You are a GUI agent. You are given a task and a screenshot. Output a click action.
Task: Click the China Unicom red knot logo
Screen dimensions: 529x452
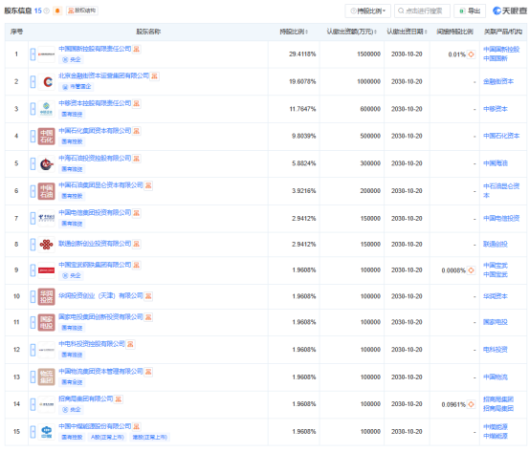pyautogui.click(x=46, y=244)
